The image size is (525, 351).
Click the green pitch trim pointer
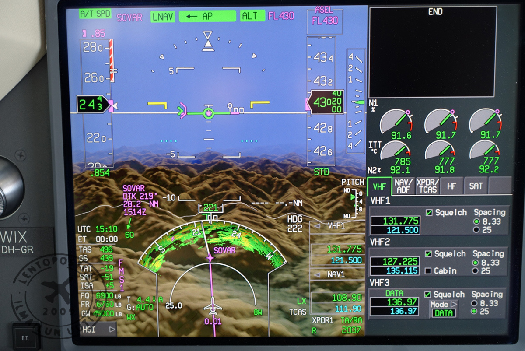pos(353,197)
